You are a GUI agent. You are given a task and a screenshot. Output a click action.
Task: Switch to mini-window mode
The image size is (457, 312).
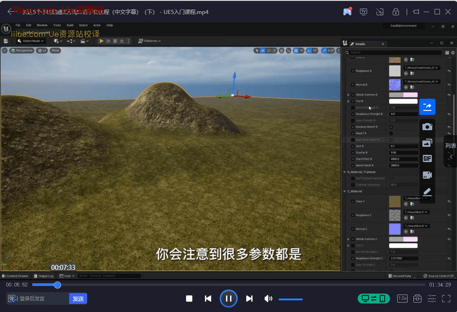click(x=380, y=12)
